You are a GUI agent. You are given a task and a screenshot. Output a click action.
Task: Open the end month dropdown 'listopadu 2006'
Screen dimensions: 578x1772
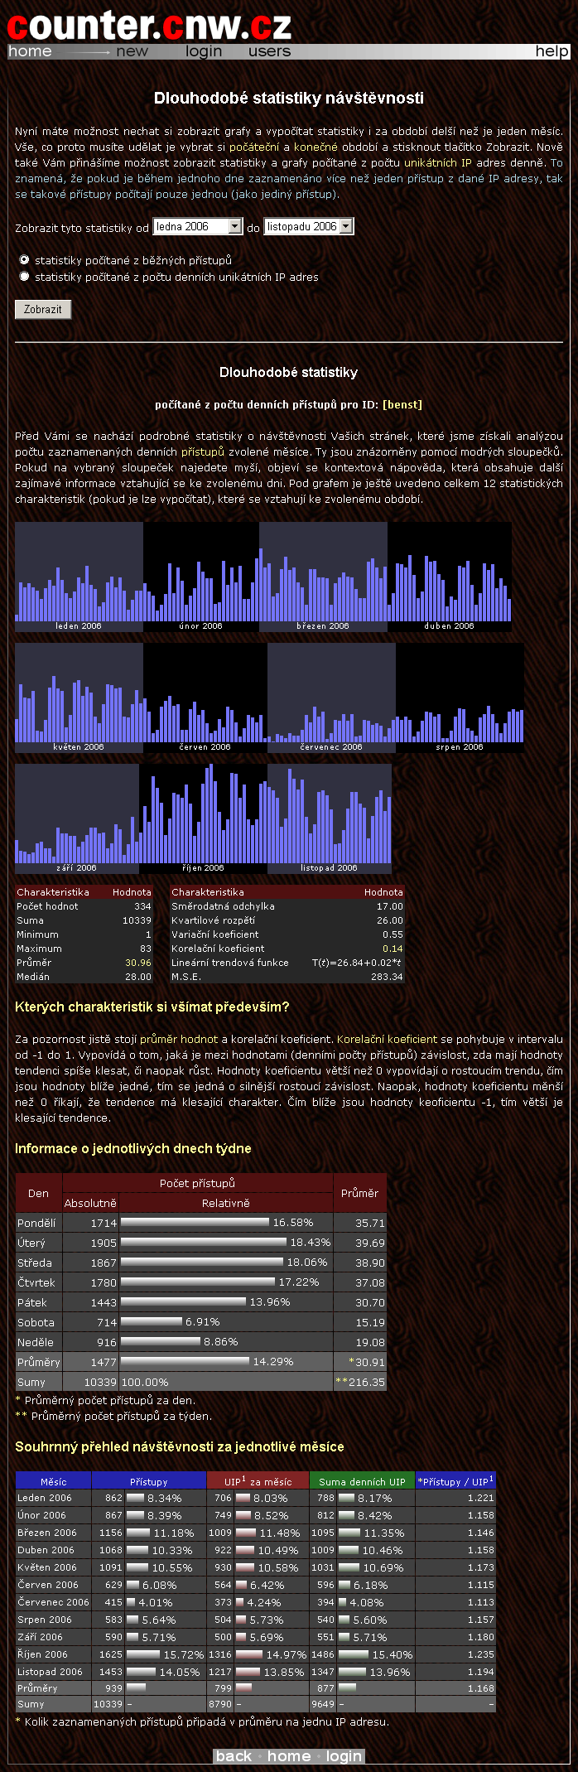(x=309, y=226)
